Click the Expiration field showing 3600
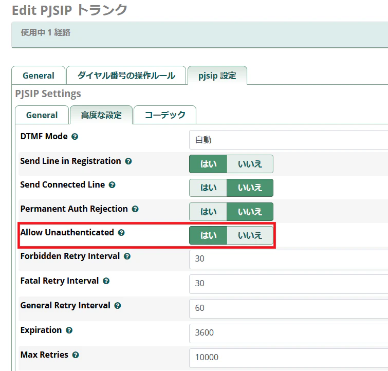388x371 pixels. coord(288,333)
